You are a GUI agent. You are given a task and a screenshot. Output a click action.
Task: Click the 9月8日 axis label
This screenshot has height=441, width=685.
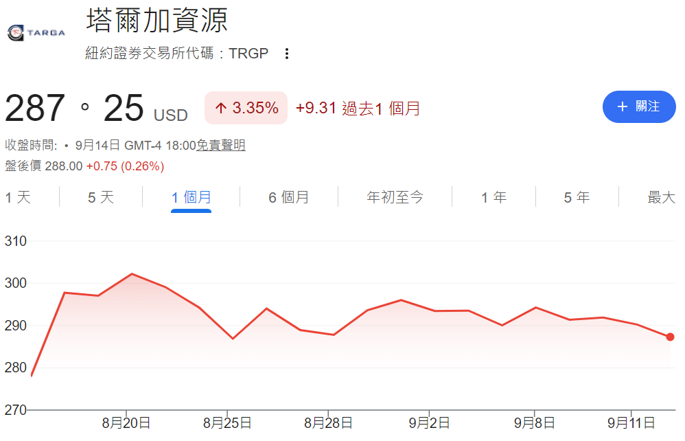point(535,423)
